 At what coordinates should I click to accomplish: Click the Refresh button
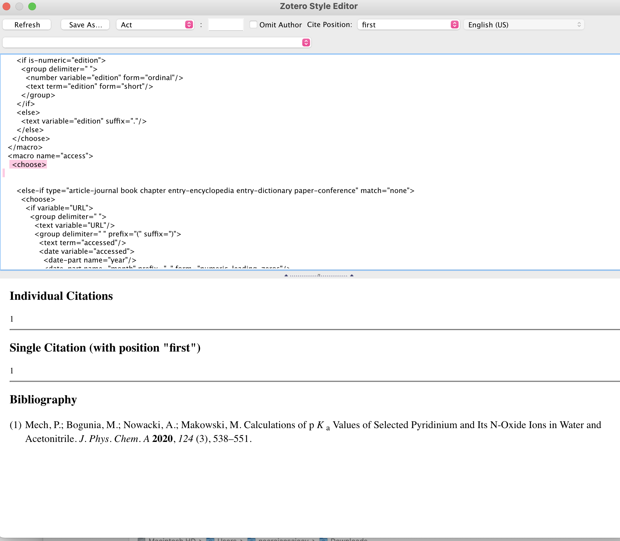click(x=27, y=25)
